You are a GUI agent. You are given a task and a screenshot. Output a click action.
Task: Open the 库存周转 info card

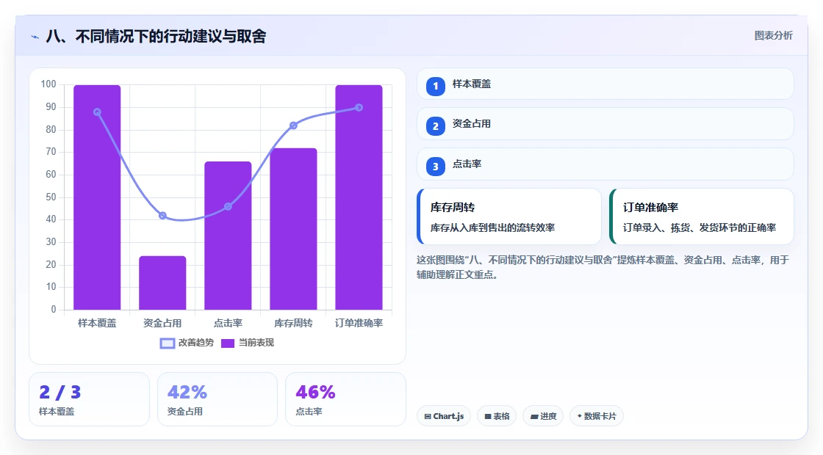click(509, 216)
